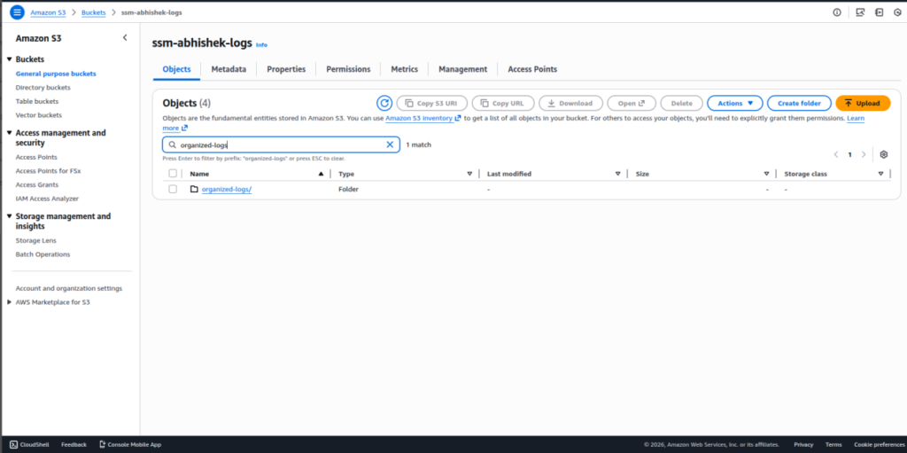Viewport: 907px width, 453px height.
Task: Open the Properties tab
Action: (x=286, y=69)
